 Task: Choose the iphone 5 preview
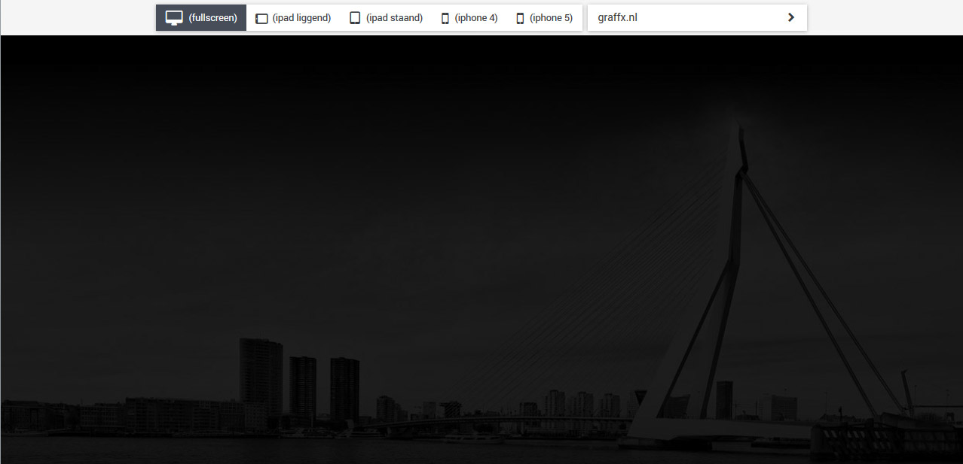pyautogui.click(x=544, y=18)
